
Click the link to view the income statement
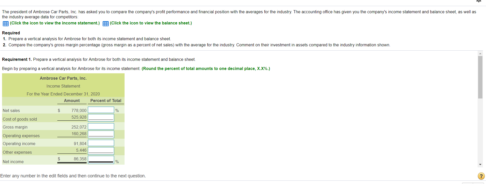tap(55, 23)
